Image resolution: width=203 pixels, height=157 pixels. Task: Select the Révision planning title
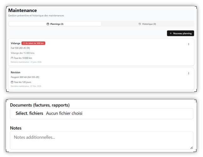(15, 72)
